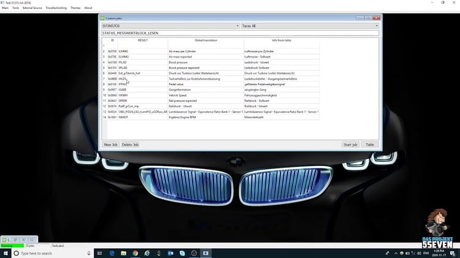This screenshot has width=460, height=258.
Task: Click the active Test-O taskbar icon
Action: (x=205, y=253)
